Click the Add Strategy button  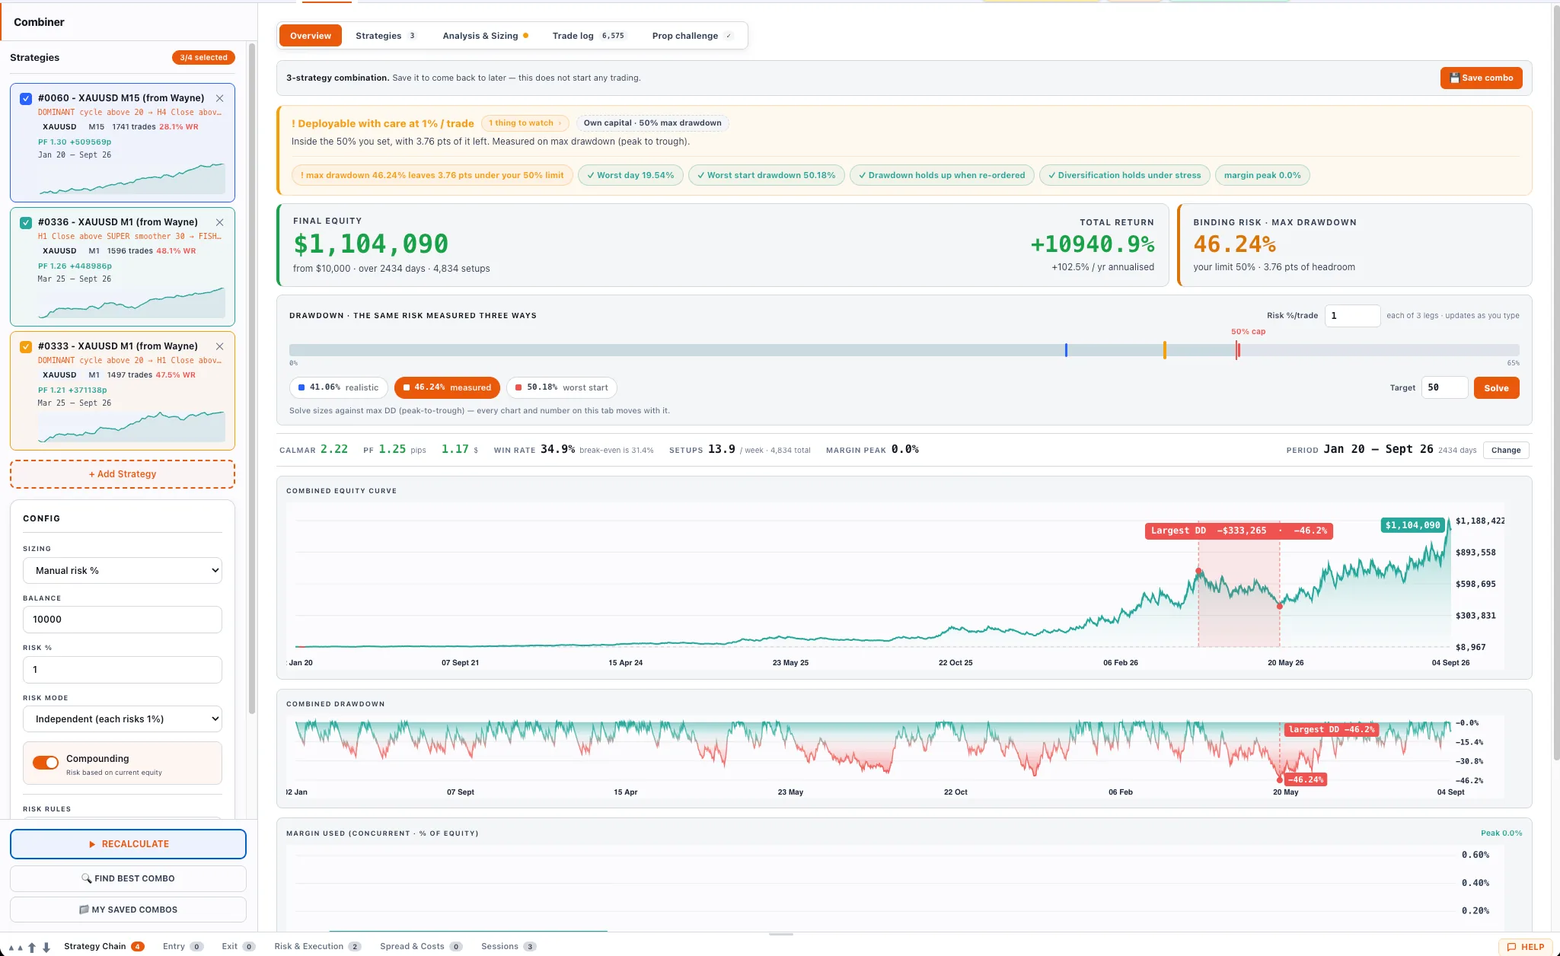(x=123, y=474)
